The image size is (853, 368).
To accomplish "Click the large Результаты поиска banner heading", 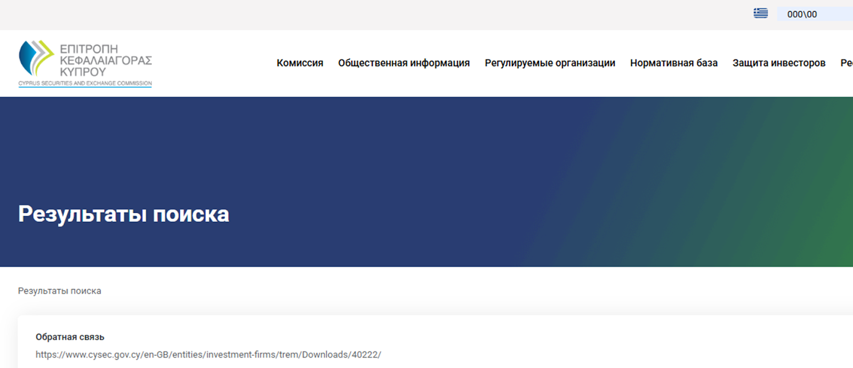I will [124, 214].
